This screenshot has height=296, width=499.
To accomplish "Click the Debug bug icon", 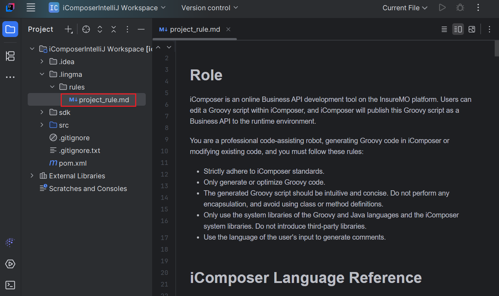I will (x=460, y=7).
